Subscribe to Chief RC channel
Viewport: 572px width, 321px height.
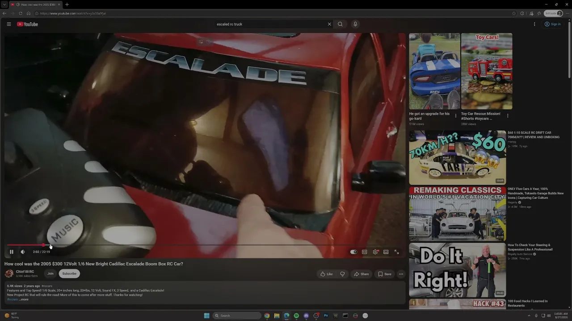(69, 274)
